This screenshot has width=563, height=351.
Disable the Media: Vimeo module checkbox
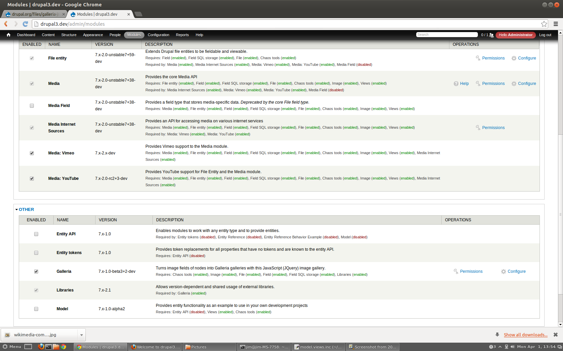pos(32,153)
